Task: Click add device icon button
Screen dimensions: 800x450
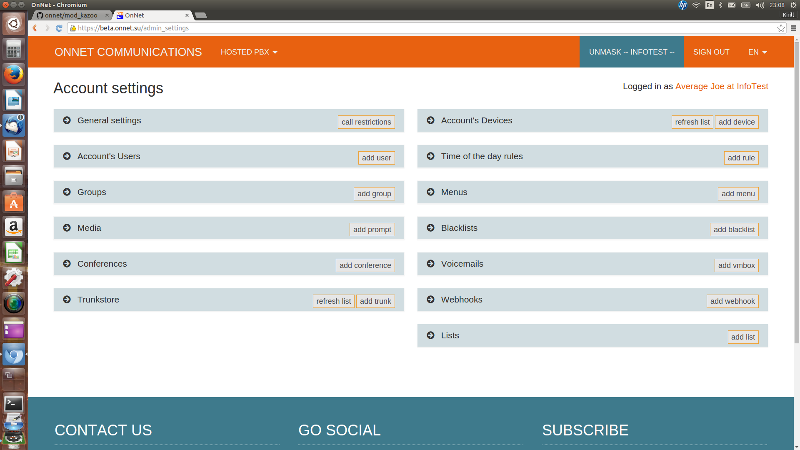Action: tap(737, 122)
